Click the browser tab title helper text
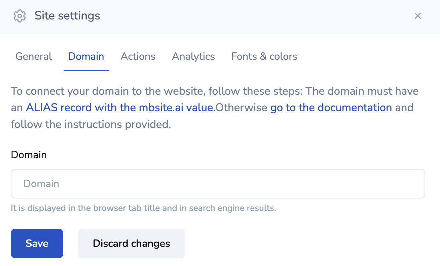The height and width of the screenshot is (266, 440). pyautogui.click(x=143, y=208)
